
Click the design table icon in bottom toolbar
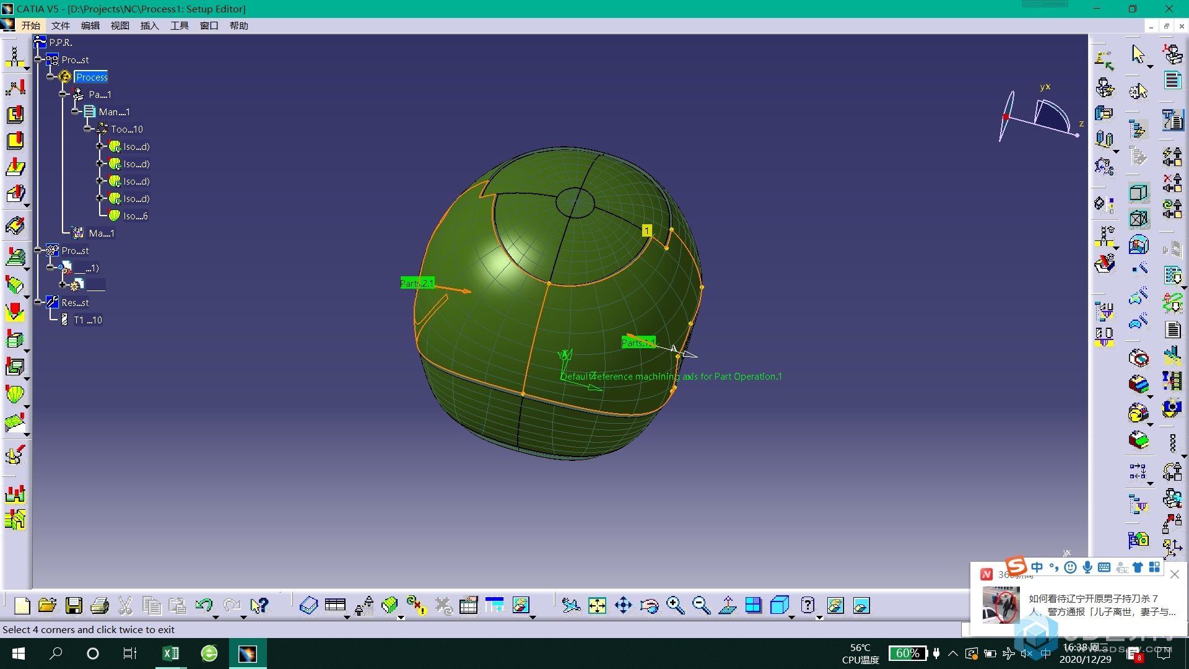(x=335, y=605)
